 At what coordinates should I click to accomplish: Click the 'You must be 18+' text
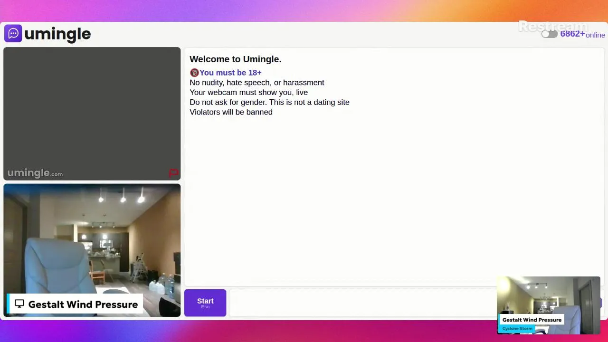point(230,73)
